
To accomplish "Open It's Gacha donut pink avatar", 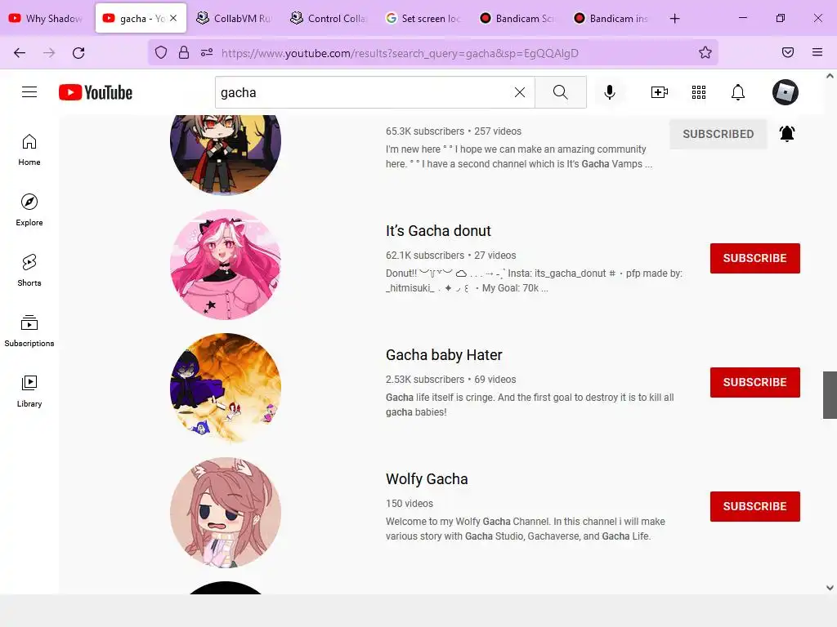I will tap(226, 265).
